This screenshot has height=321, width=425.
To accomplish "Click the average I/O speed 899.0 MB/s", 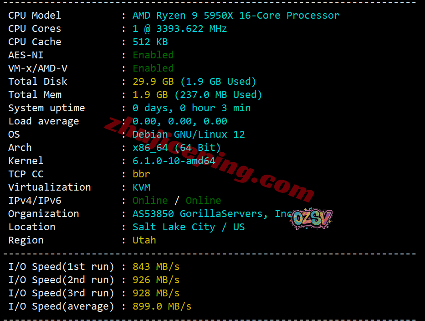I will 162,306.
